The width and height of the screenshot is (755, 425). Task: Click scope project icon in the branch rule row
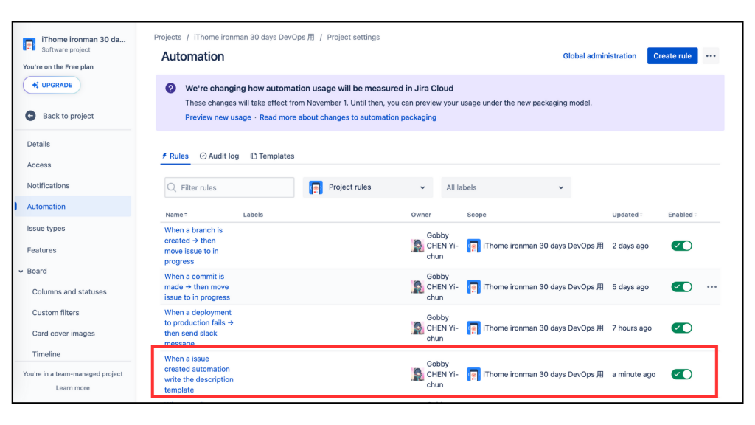tap(473, 246)
